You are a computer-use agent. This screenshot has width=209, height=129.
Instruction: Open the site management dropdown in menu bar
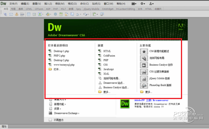point(151,4)
